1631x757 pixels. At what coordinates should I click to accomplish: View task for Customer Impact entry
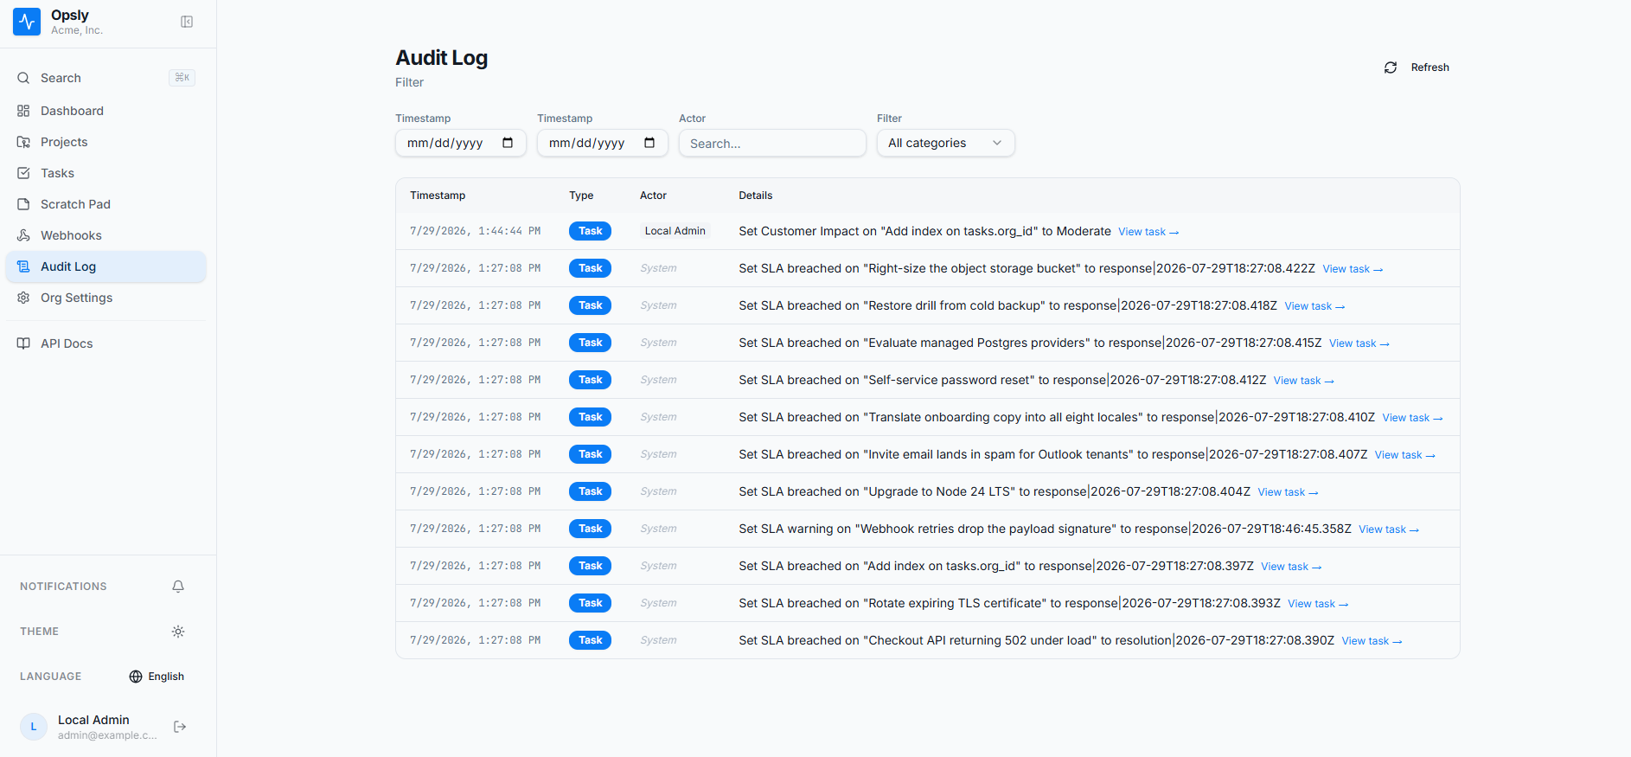1148,232
